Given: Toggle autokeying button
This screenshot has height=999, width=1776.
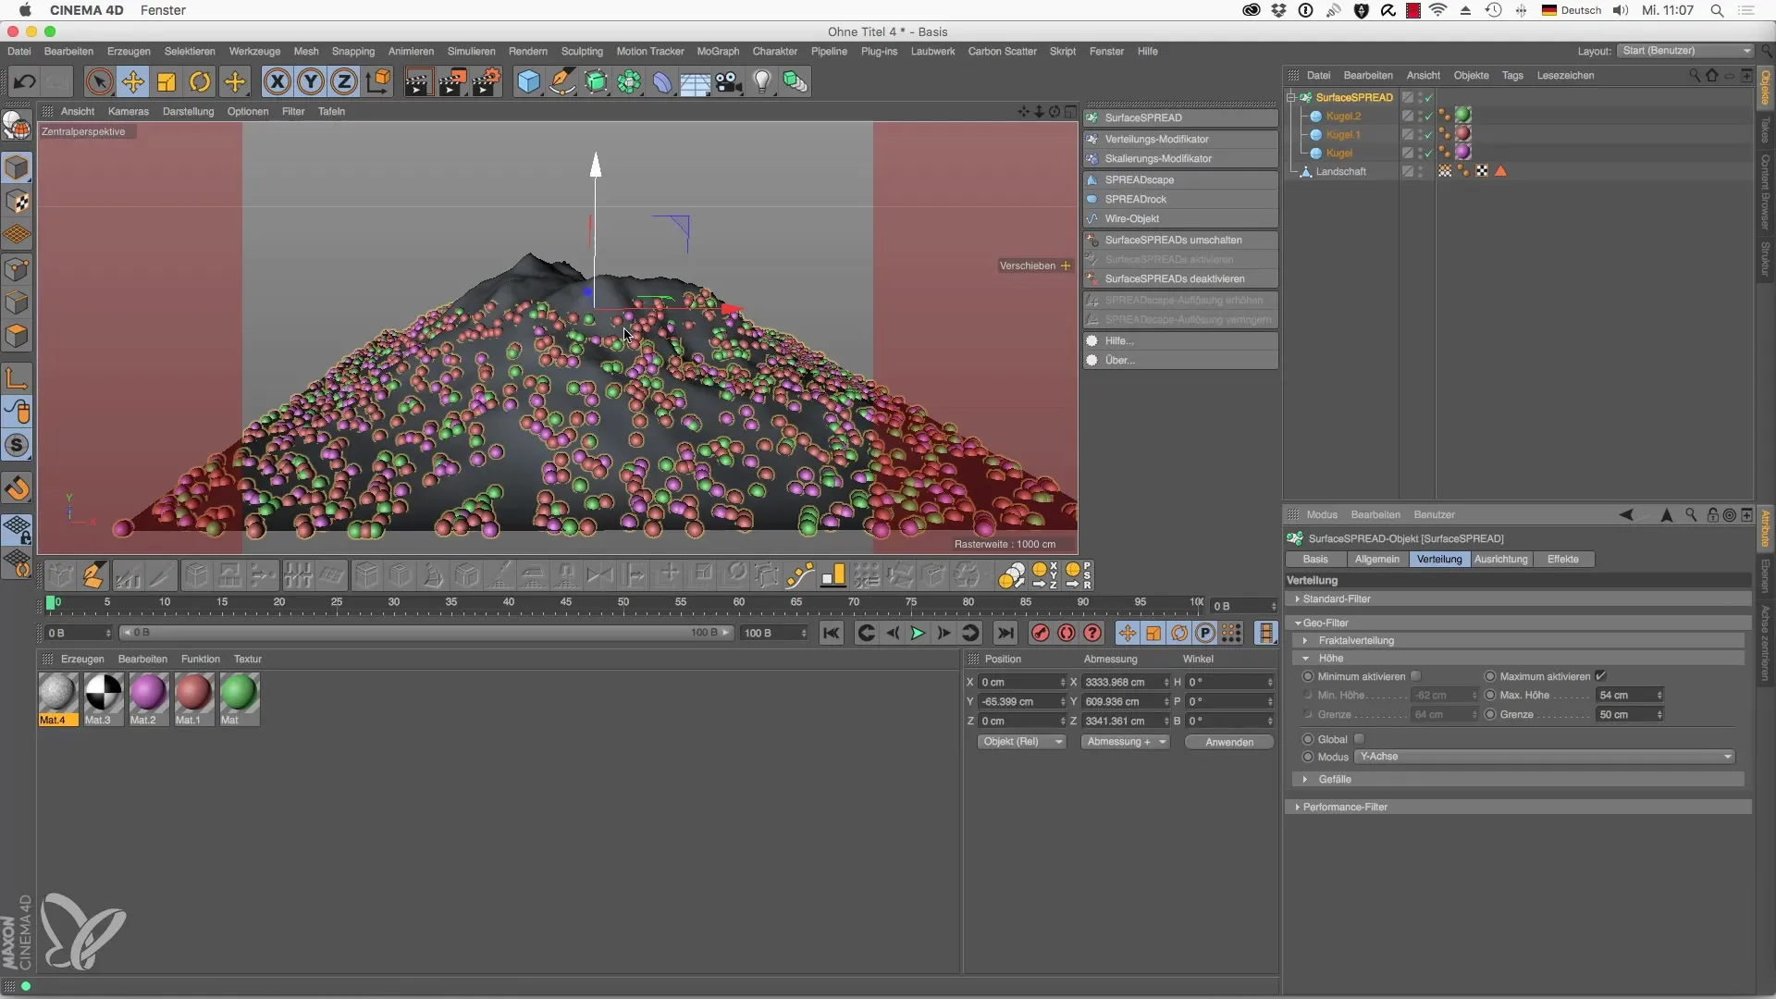Looking at the screenshot, I should [1067, 633].
